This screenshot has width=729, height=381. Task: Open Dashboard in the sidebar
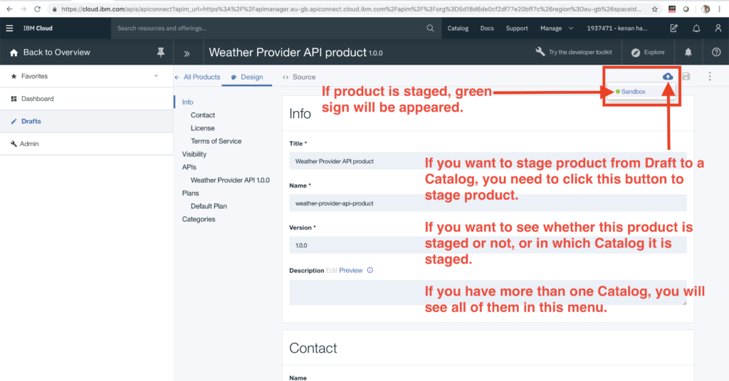86,99
